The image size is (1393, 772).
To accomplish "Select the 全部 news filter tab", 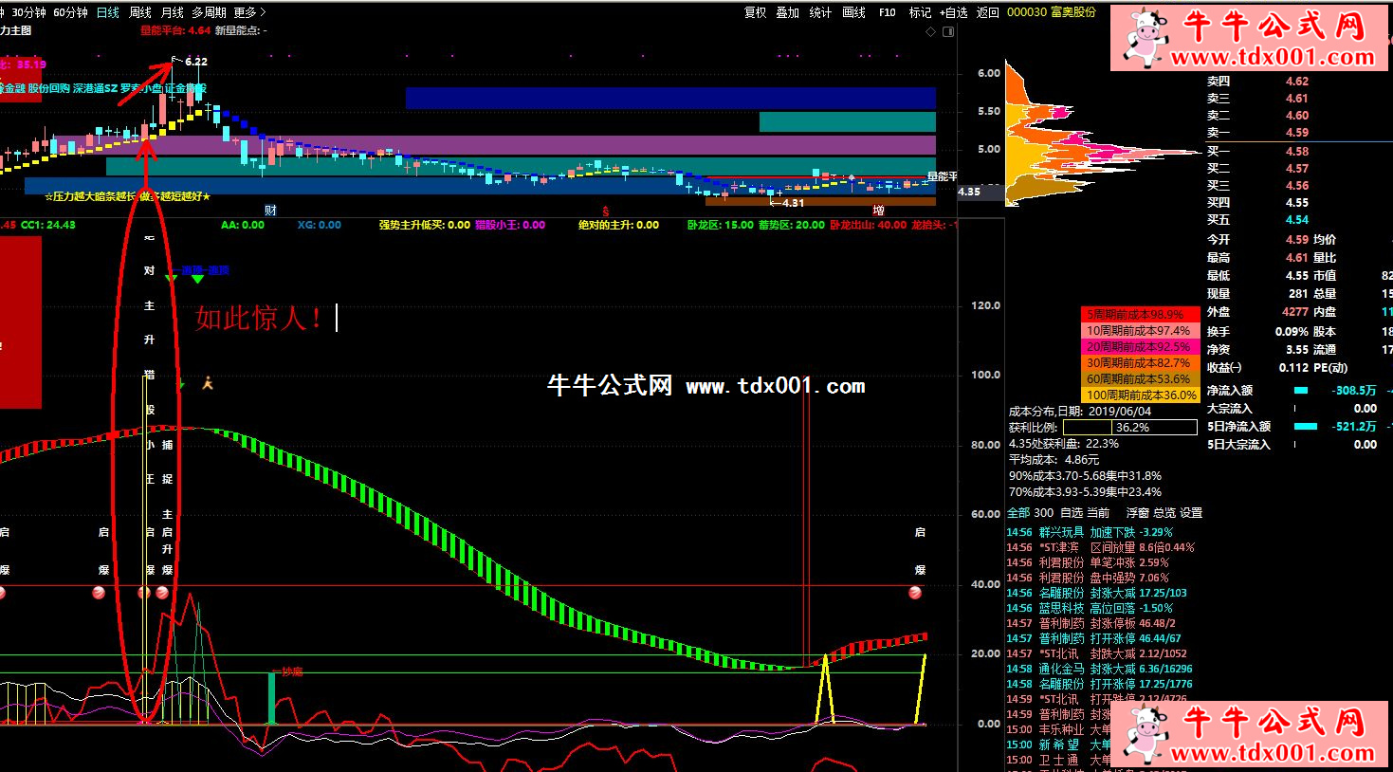I will pyautogui.click(x=1017, y=512).
